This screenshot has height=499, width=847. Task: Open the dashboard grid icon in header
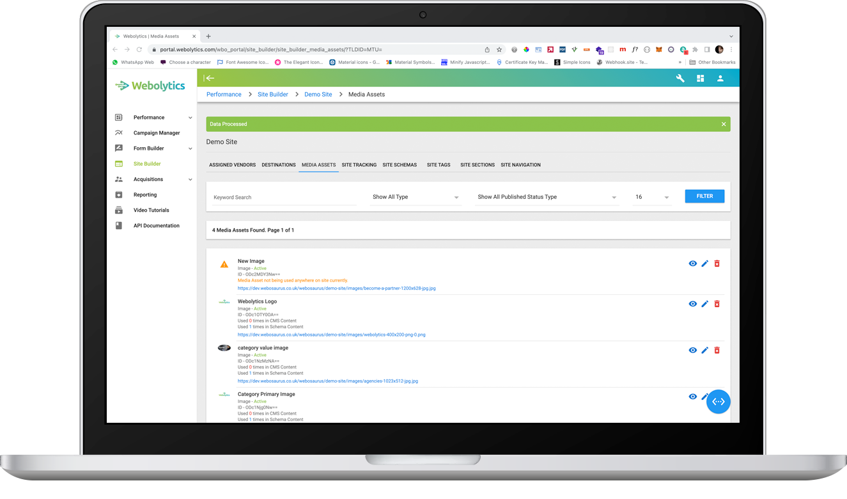(700, 78)
